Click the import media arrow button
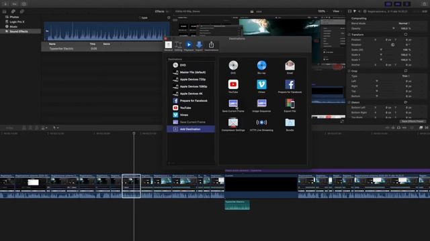 pyautogui.click(x=5, y=4)
